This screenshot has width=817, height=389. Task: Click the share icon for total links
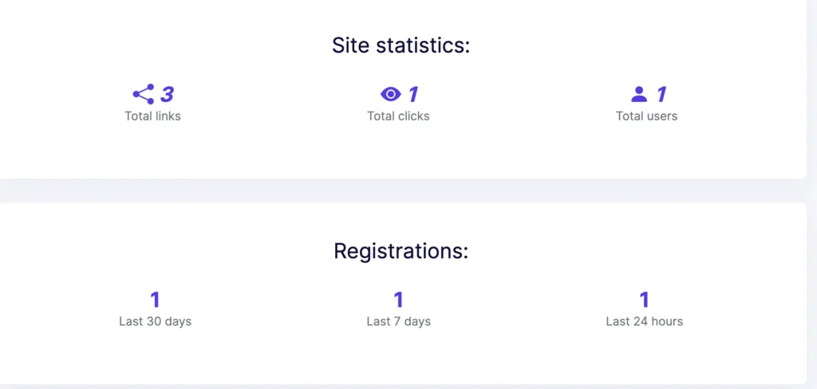(x=144, y=94)
